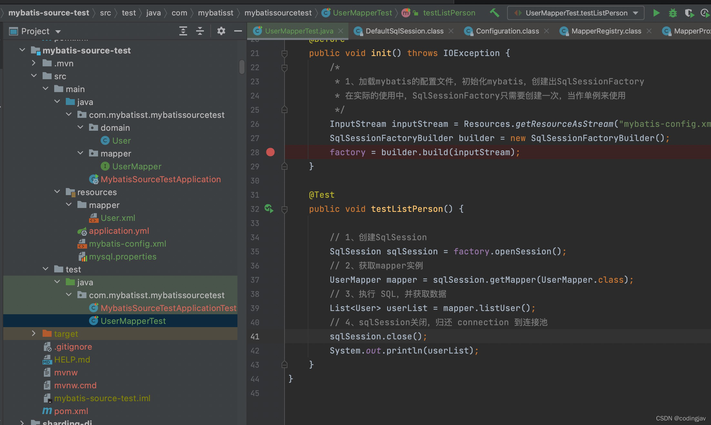The height and width of the screenshot is (425, 711).
Task: Switch to Configuration.class tab
Action: (x=507, y=31)
